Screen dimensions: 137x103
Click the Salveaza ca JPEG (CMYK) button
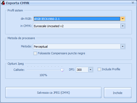click(x=53, y=93)
